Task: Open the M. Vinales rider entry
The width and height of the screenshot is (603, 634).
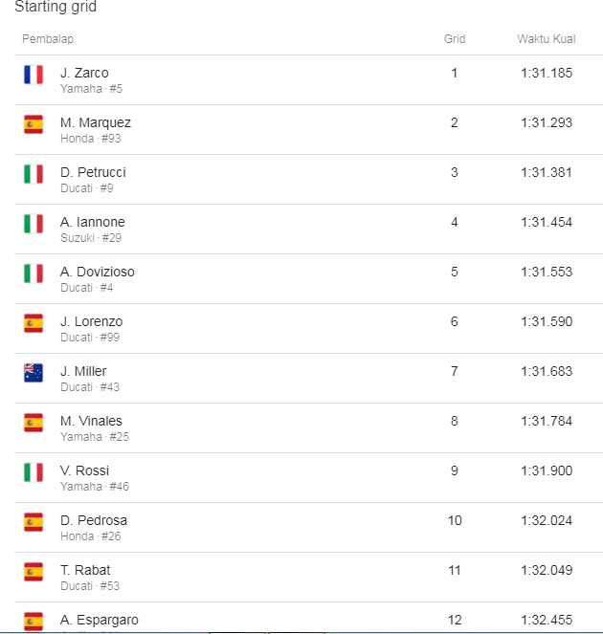Action: pos(91,421)
